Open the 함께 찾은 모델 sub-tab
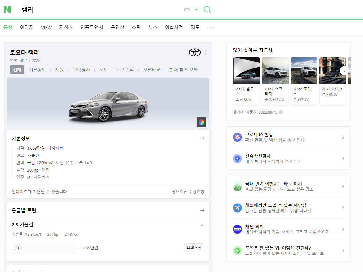The image size is (363, 272). 184,70
